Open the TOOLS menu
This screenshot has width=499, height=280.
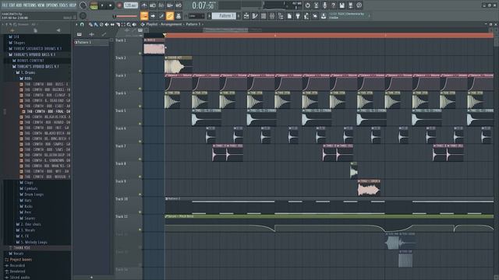tap(63, 5)
